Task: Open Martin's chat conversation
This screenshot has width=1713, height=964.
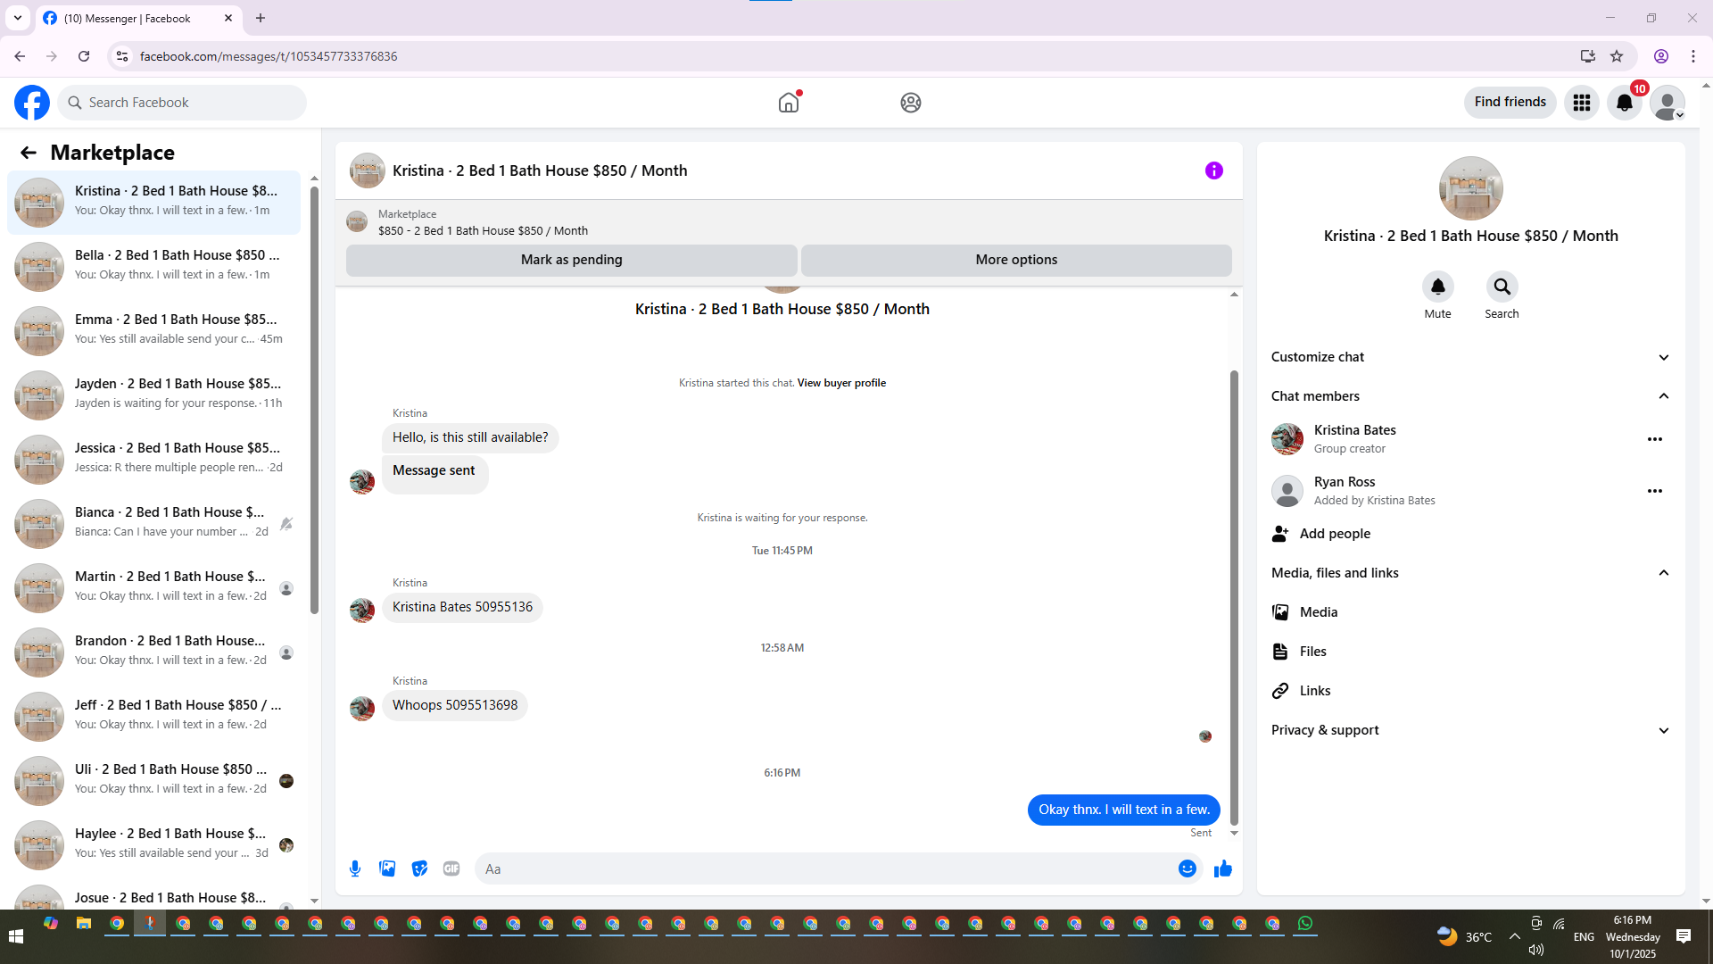Action: [153, 588]
